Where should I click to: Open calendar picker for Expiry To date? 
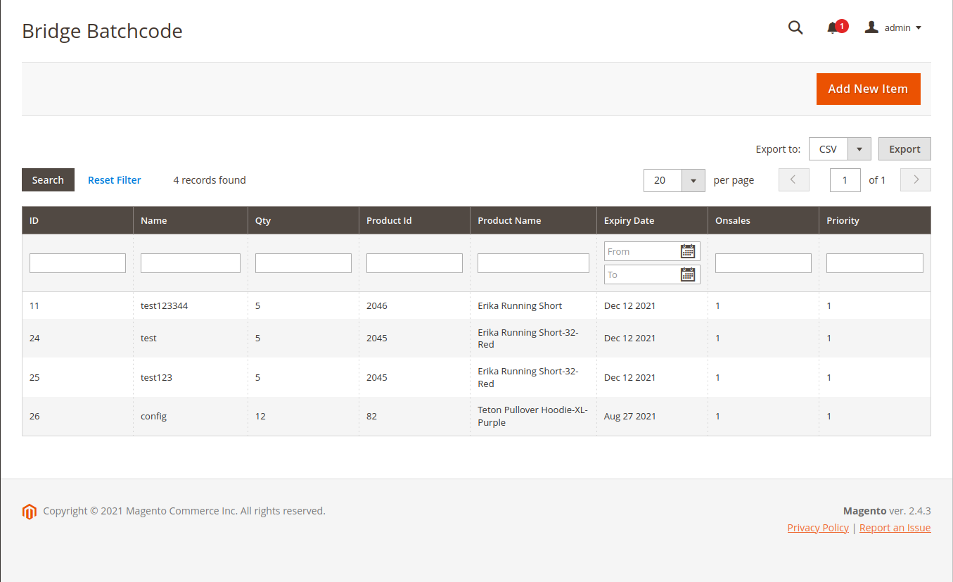tap(687, 274)
